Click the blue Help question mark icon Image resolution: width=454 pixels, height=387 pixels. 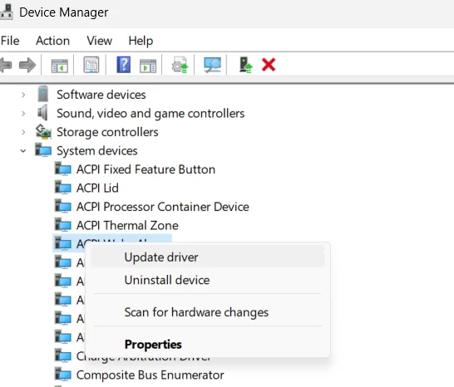(x=123, y=65)
